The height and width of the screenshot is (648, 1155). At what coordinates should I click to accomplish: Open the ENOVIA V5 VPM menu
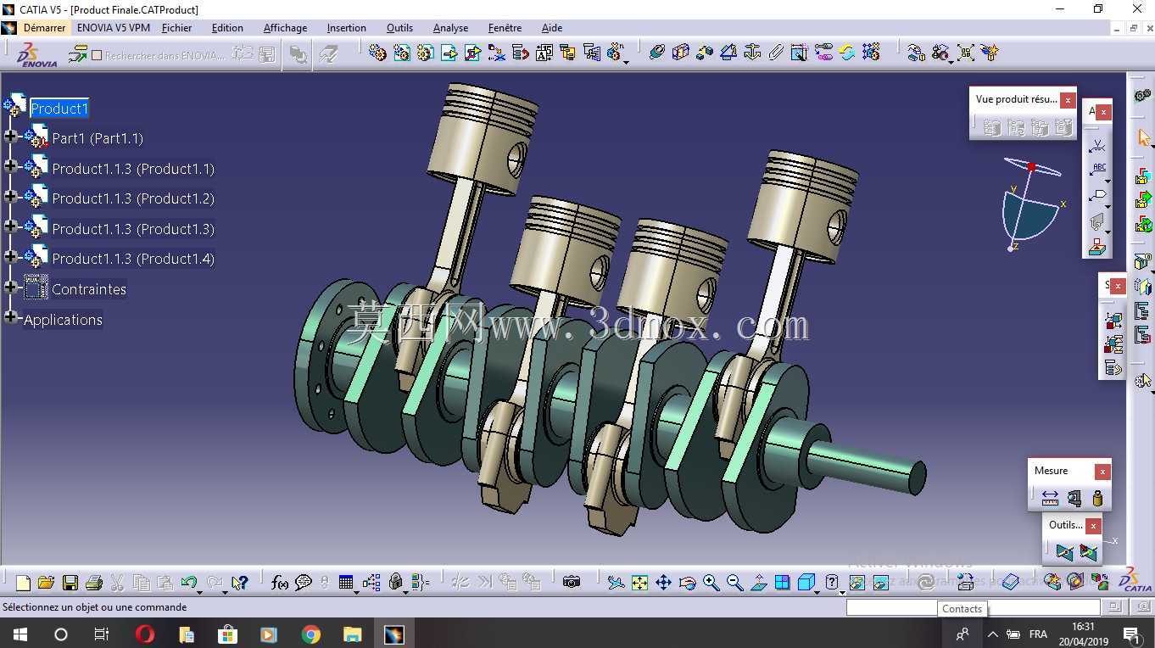[x=114, y=28]
